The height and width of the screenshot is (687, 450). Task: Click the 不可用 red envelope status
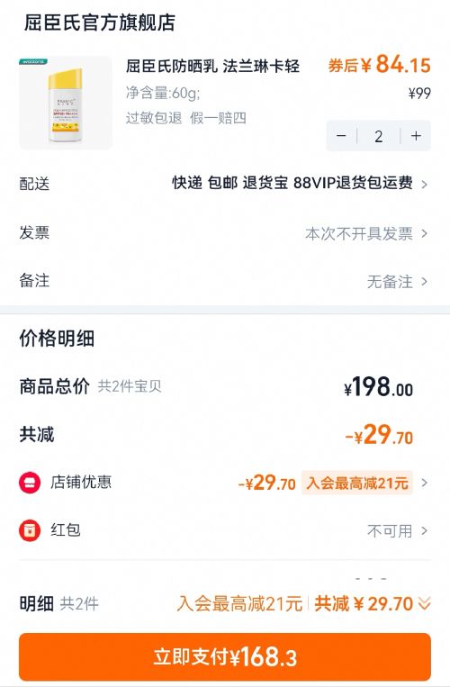[390, 531]
